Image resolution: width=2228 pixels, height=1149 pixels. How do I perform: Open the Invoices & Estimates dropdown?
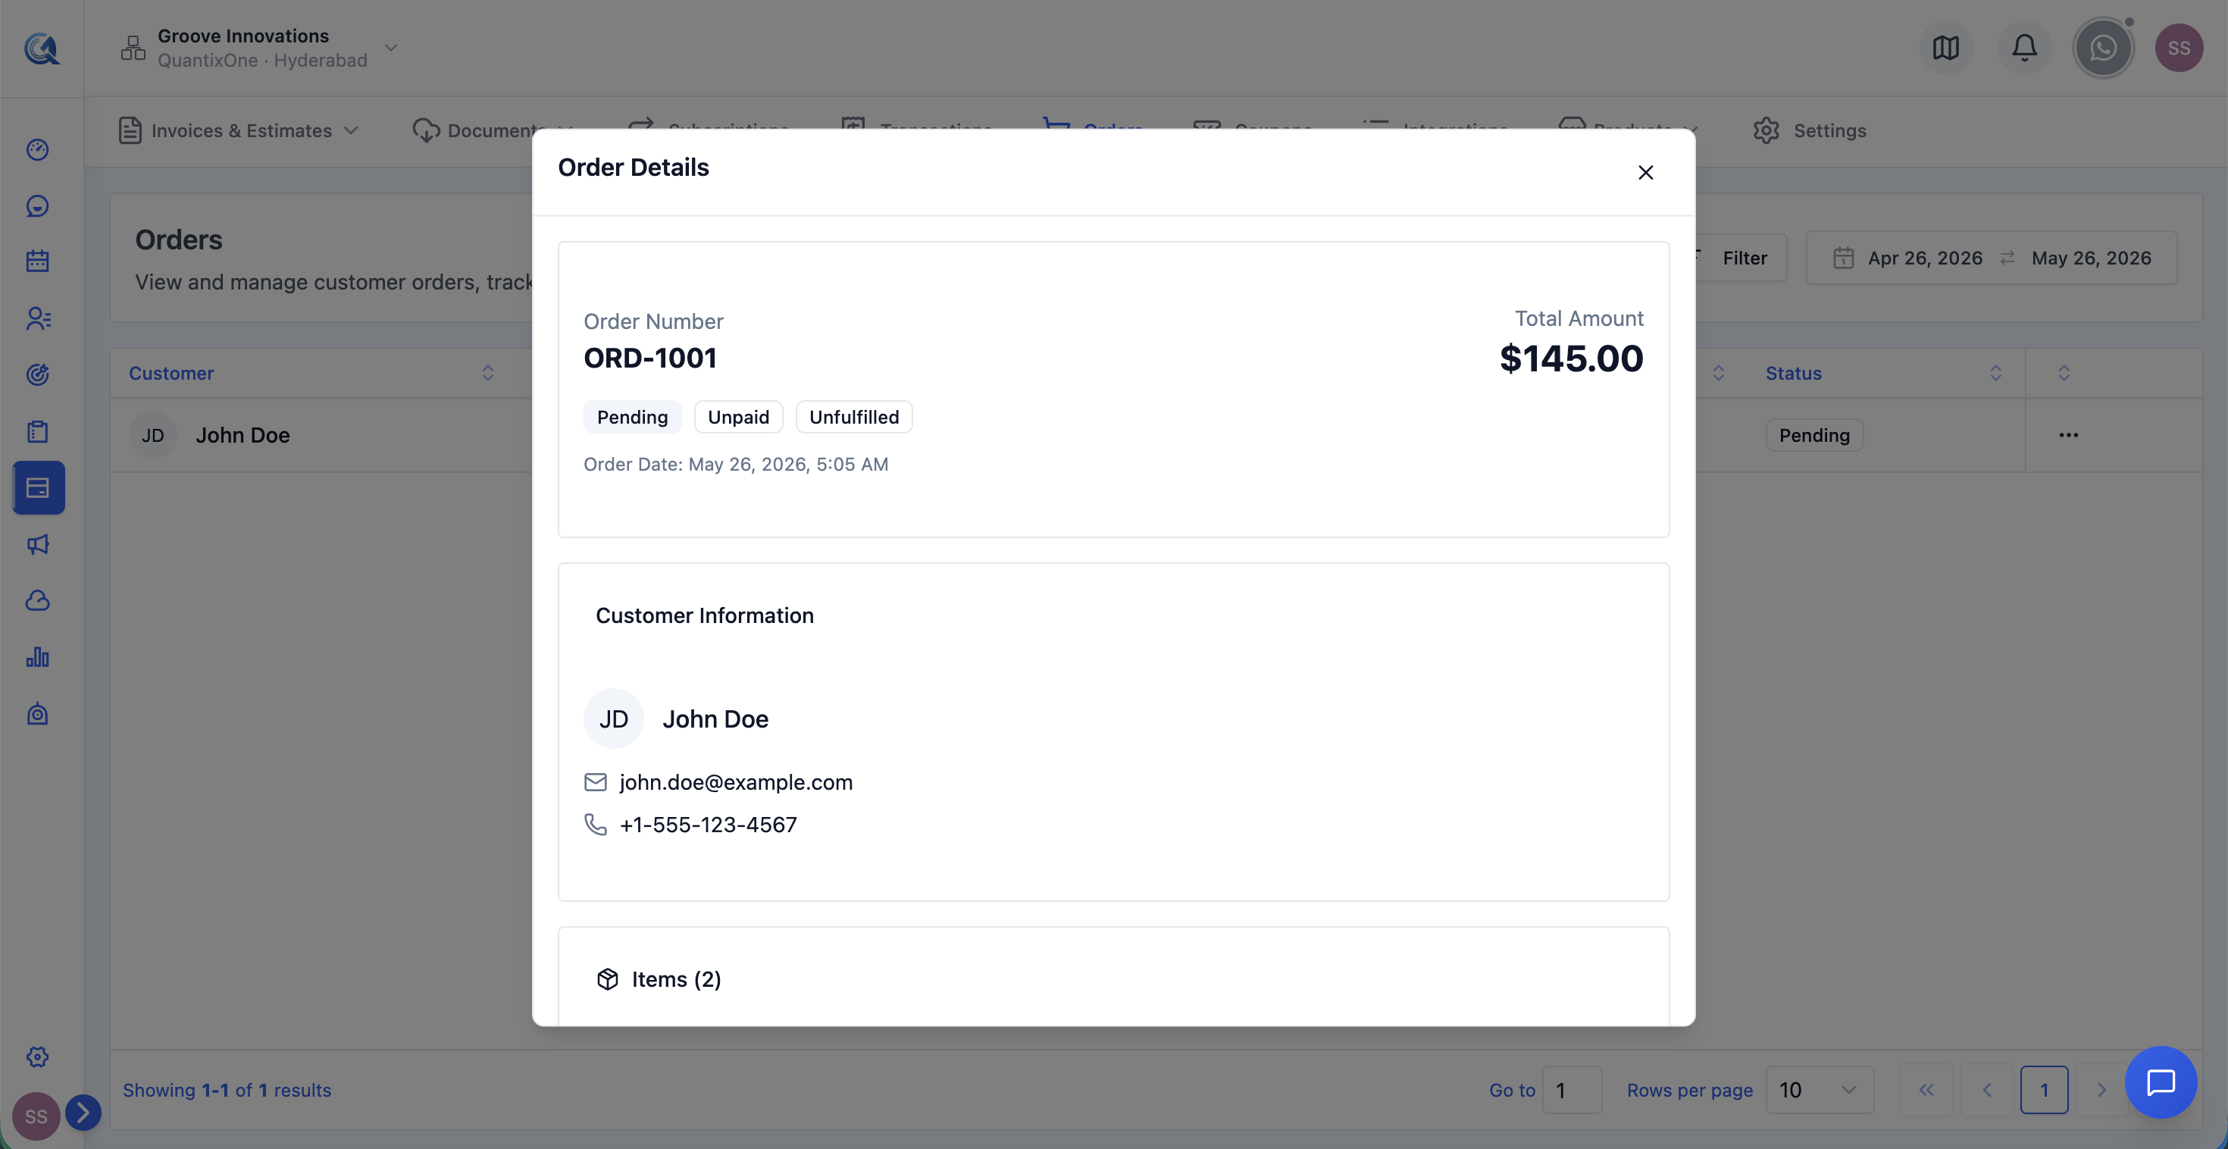(239, 130)
